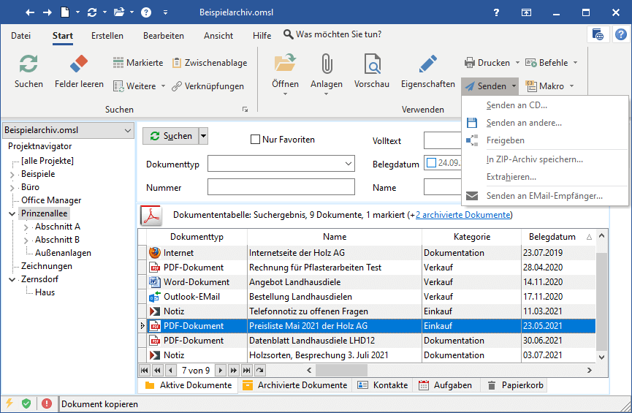Click the red warning icon in the status bar
632x413 pixels.
[47, 403]
